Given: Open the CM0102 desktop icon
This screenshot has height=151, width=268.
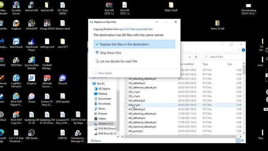Looking at the screenshot, I should pyautogui.click(x=62, y=134).
